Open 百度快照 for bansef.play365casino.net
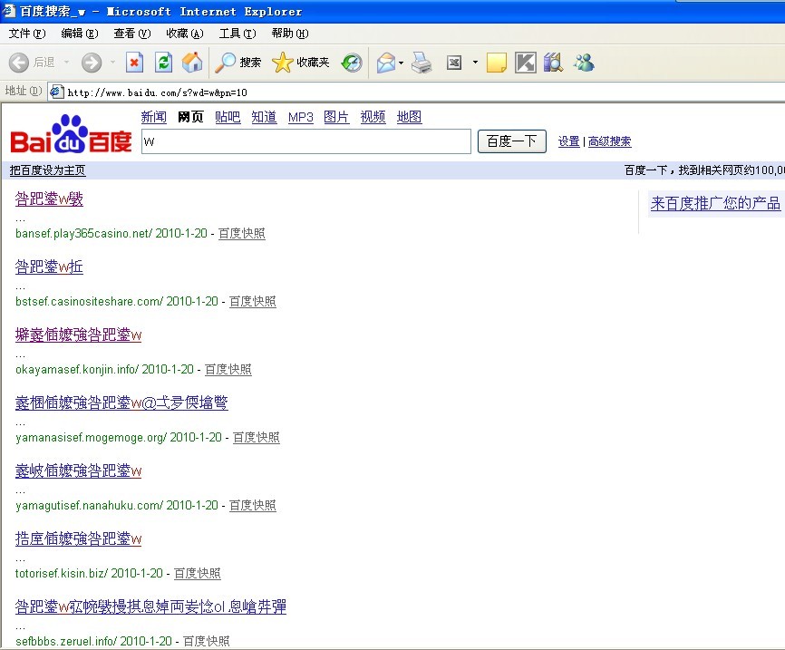This screenshot has height=650, width=785. coord(242,233)
